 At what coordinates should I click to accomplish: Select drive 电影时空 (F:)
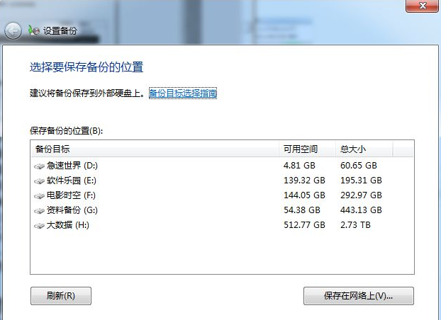click(222, 195)
